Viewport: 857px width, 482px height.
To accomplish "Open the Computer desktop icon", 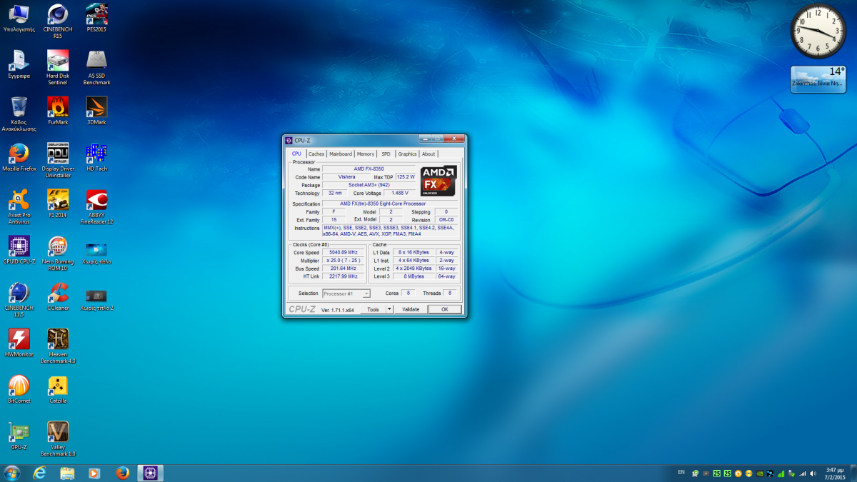I will pyautogui.click(x=19, y=18).
